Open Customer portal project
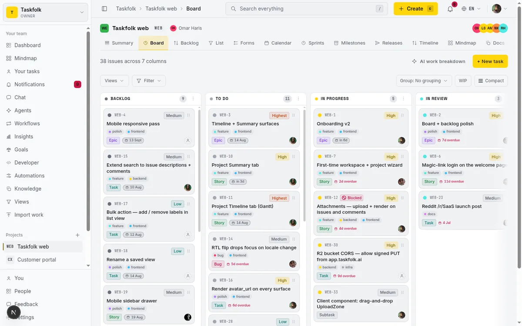Viewport: 522px width, 326px height. tap(43, 259)
